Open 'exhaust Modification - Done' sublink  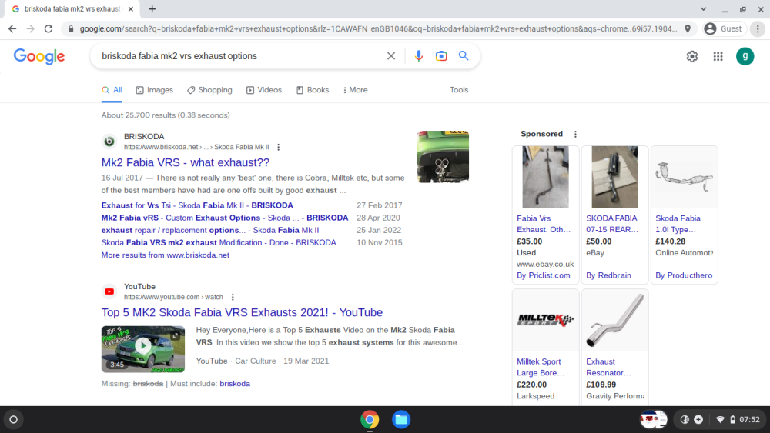click(x=219, y=243)
